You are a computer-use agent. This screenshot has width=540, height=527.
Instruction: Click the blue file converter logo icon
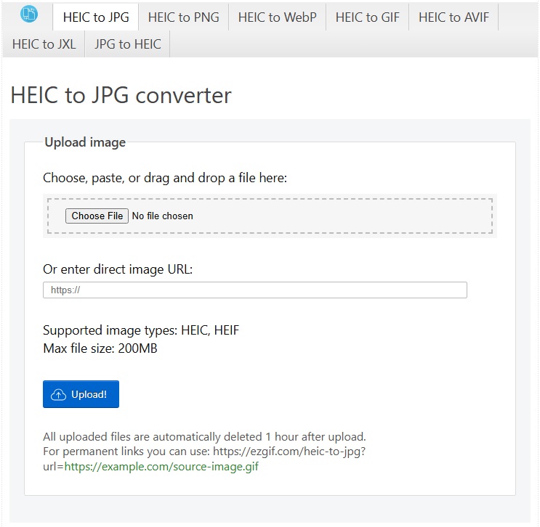point(29,15)
